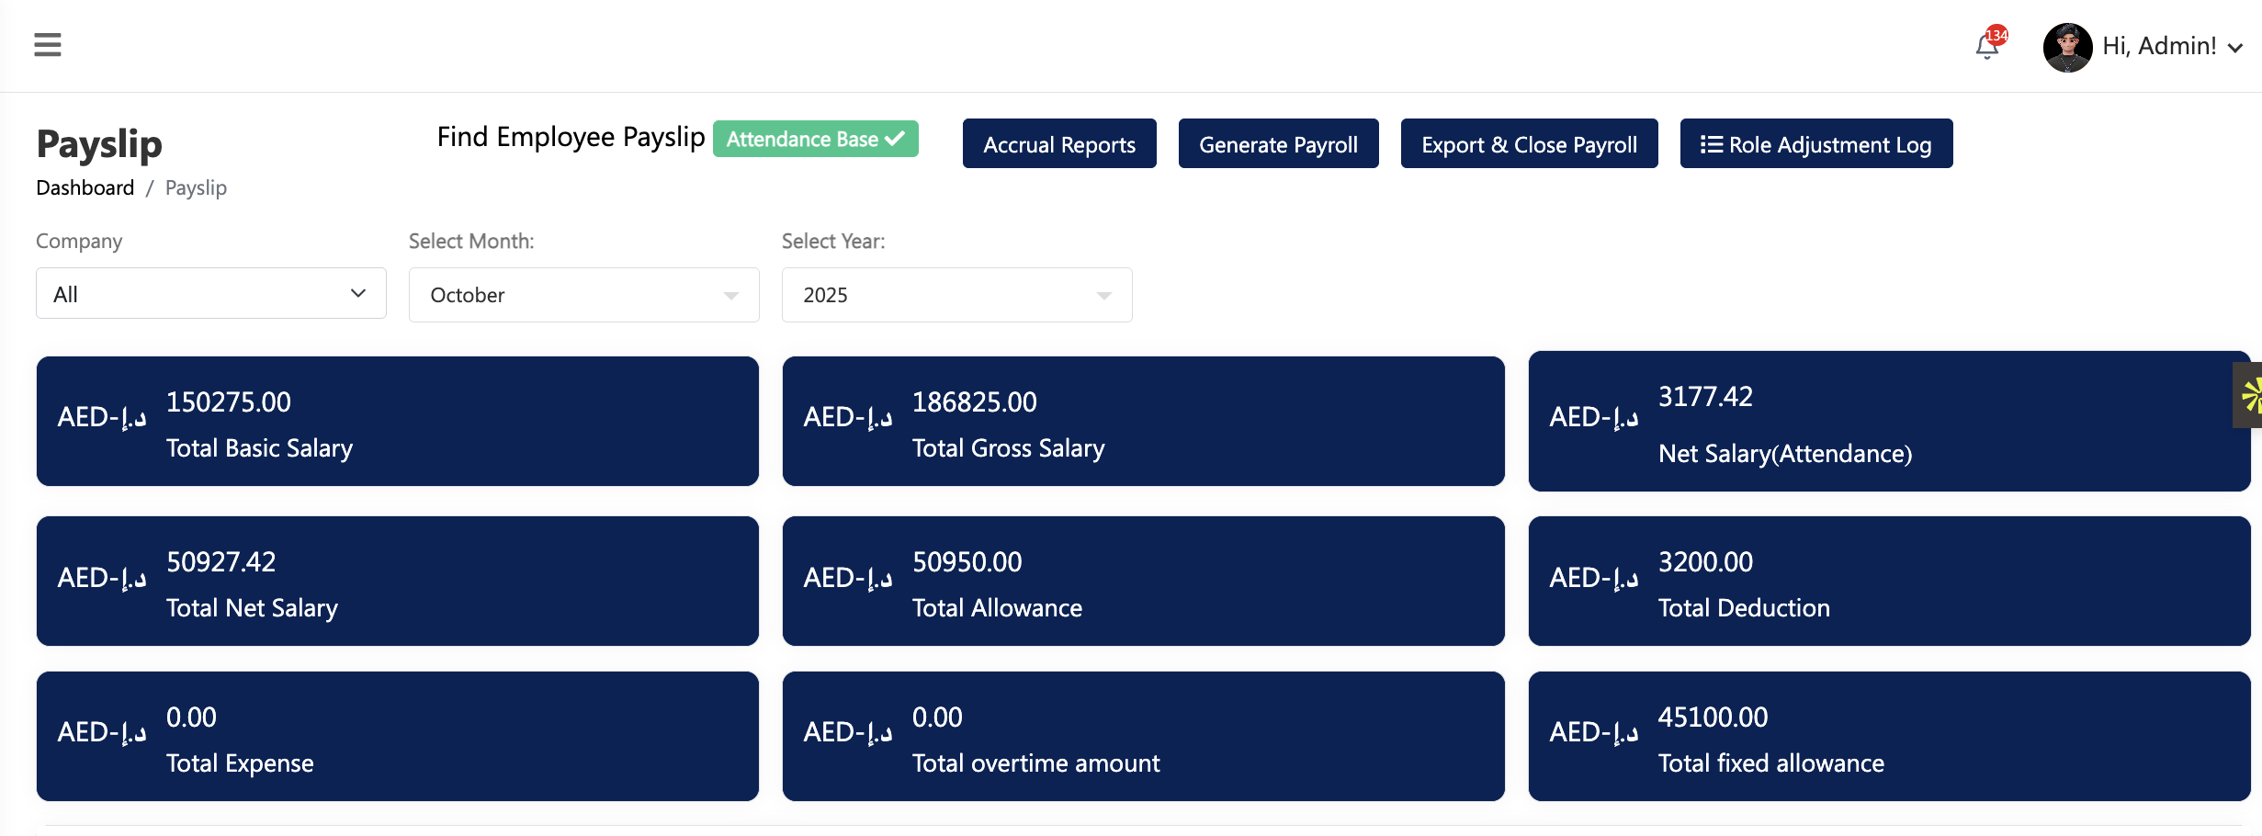
Task: Go to Dashboard via breadcrumb
Action: pos(85,187)
